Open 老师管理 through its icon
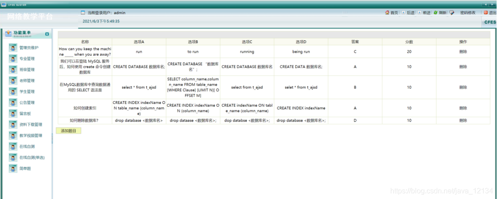Image resolution: width=497 pixels, height=199 pixels. coord(13,80)
